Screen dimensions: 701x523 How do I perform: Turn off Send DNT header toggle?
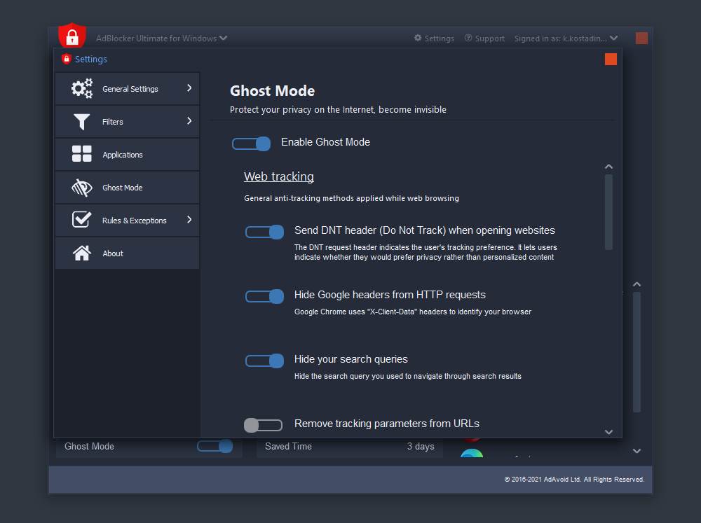[x=264, y=232]
